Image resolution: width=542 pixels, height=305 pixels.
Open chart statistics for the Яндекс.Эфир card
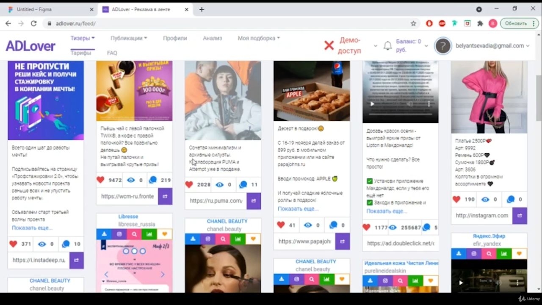coord(504,254)
